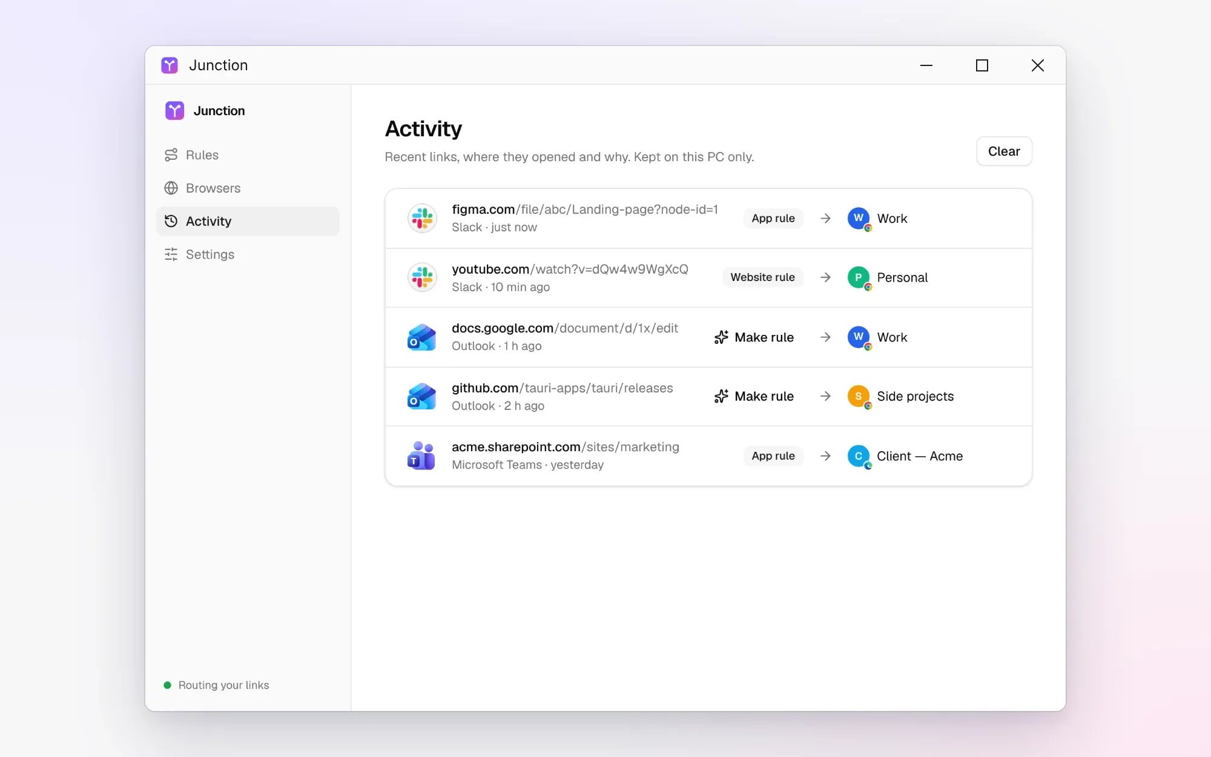Click the Routing your links status
Viewport: 1211px width, 757px height.
click(x=217, y=685)
